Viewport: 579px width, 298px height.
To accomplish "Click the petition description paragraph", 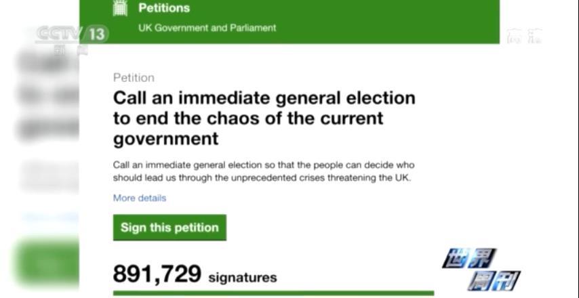I will pos(263,171).
